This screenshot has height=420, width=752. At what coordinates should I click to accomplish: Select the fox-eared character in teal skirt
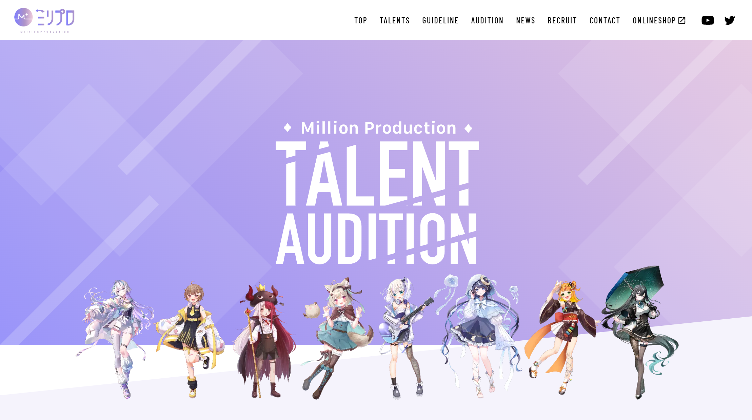pos(336,338)
